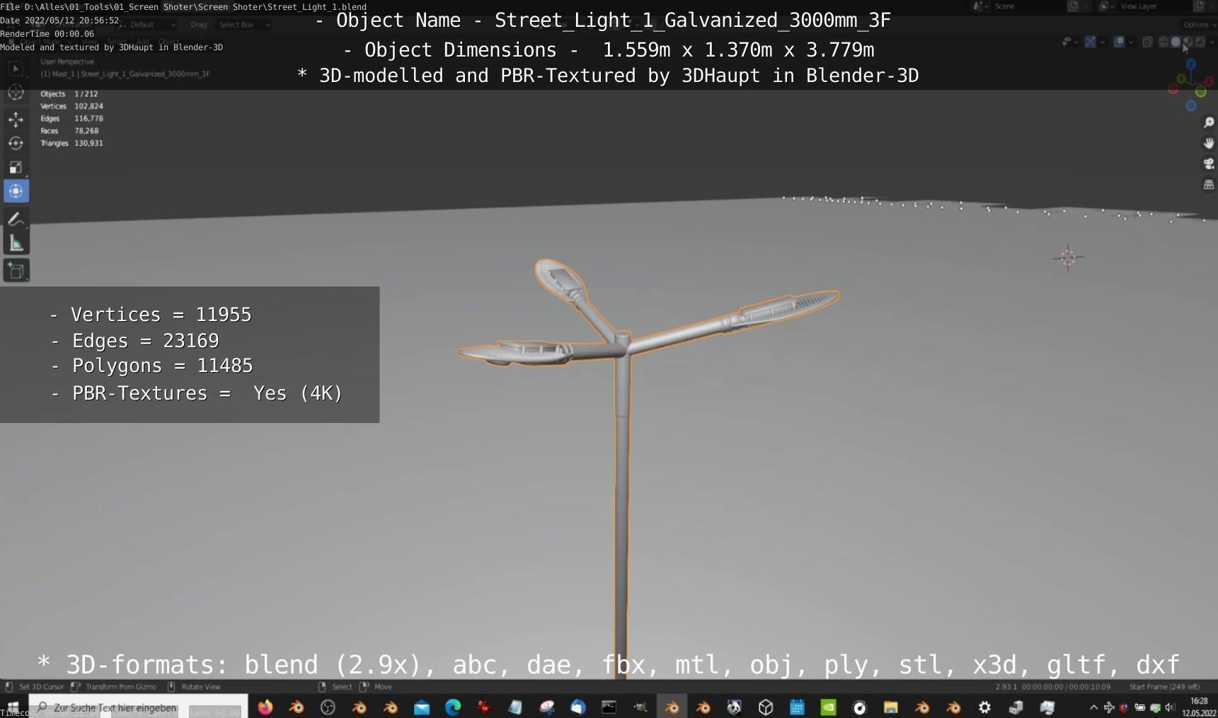
Task: Open the NVIDIA icon in the taskbar
Action: [x=828, y=707]
